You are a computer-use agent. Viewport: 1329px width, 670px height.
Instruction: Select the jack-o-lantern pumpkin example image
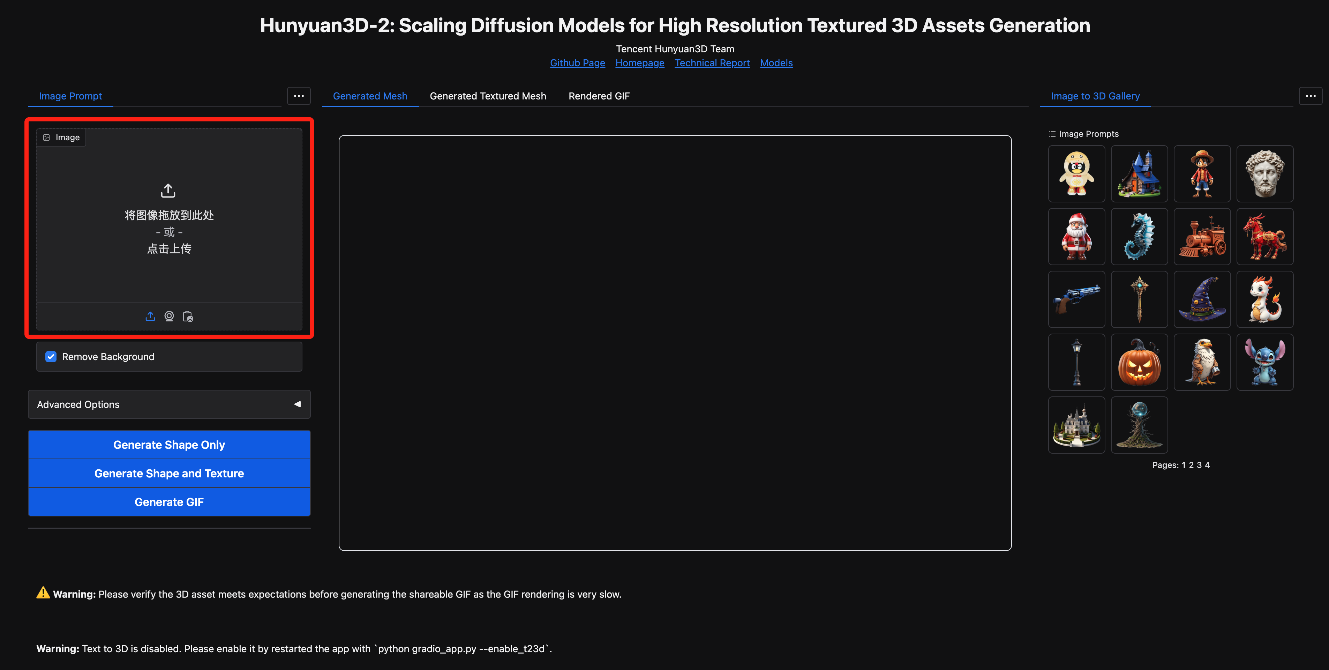[1139, 362]
